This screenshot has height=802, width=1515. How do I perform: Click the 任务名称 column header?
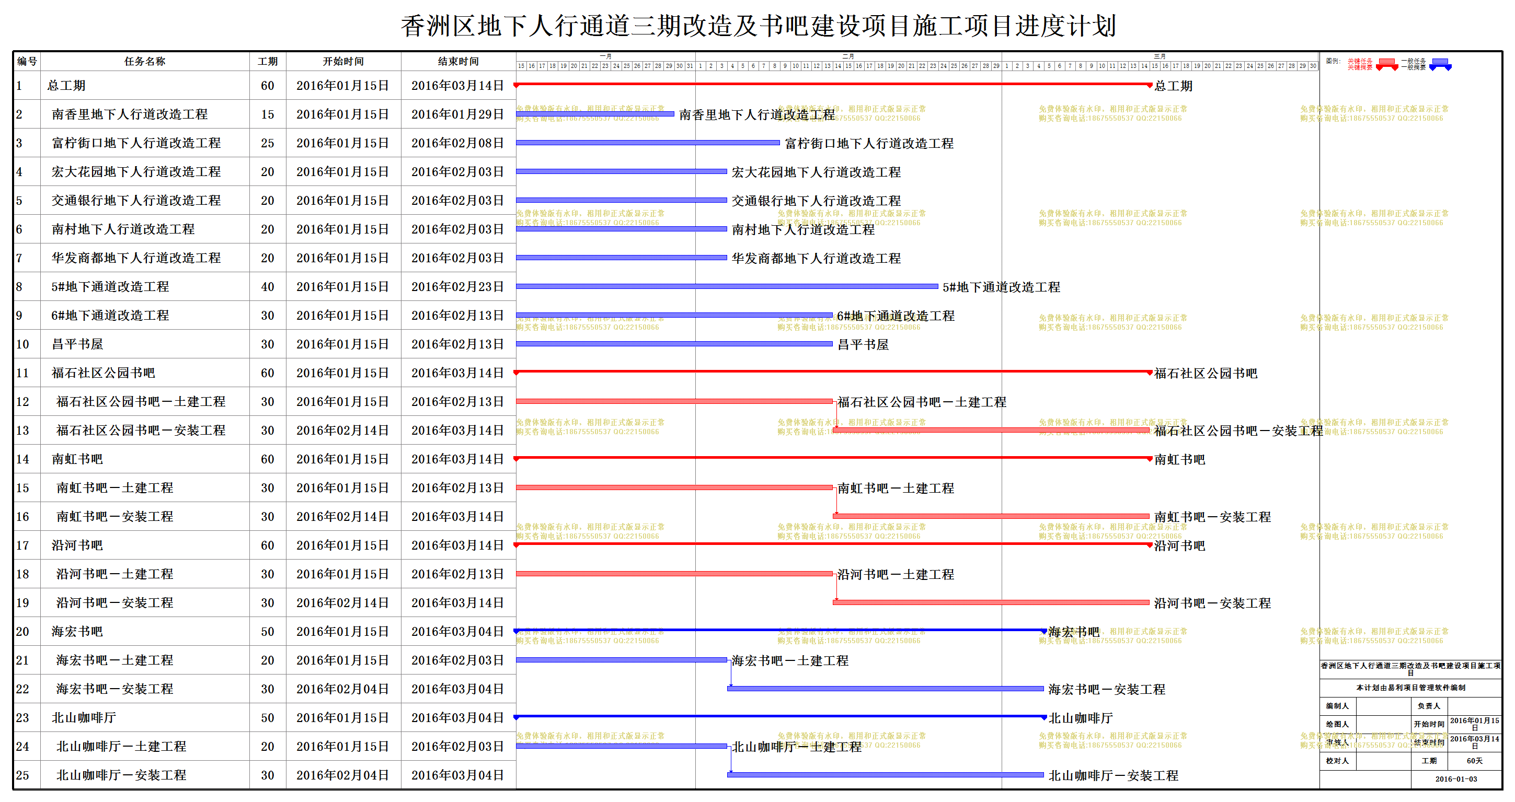click(x=145, y=61)
